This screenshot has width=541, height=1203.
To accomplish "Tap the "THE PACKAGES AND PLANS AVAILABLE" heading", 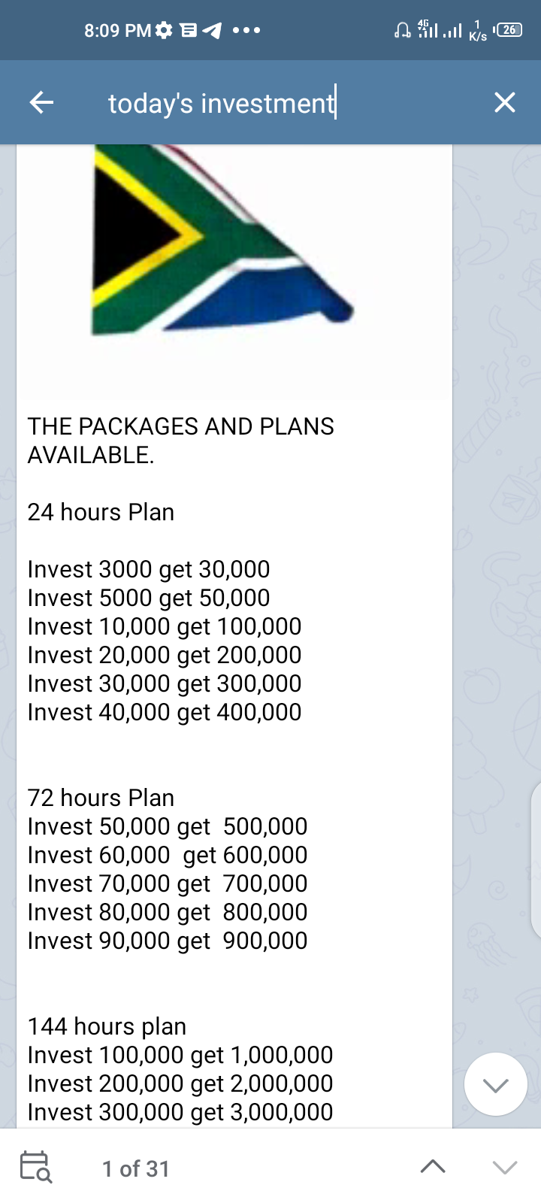I will click(180, 441).
